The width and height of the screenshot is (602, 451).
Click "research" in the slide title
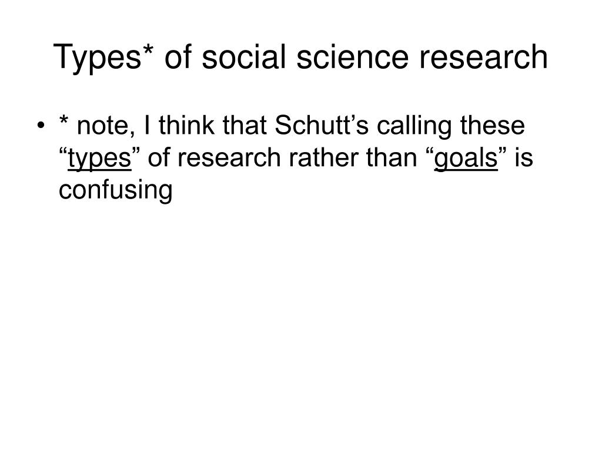pos(483,57)
